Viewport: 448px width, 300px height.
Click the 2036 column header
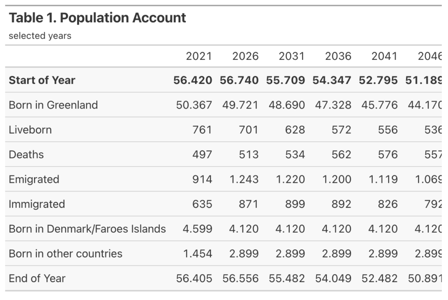pos(338,56)
